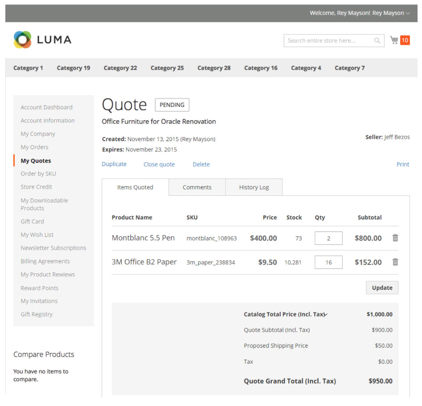The height and width of the screenshot is (406, 422).
Task: Open the shopping cart icon
Action: tap(394, 40)
